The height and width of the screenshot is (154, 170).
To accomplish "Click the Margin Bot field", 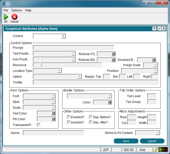I will pos(123,76).
